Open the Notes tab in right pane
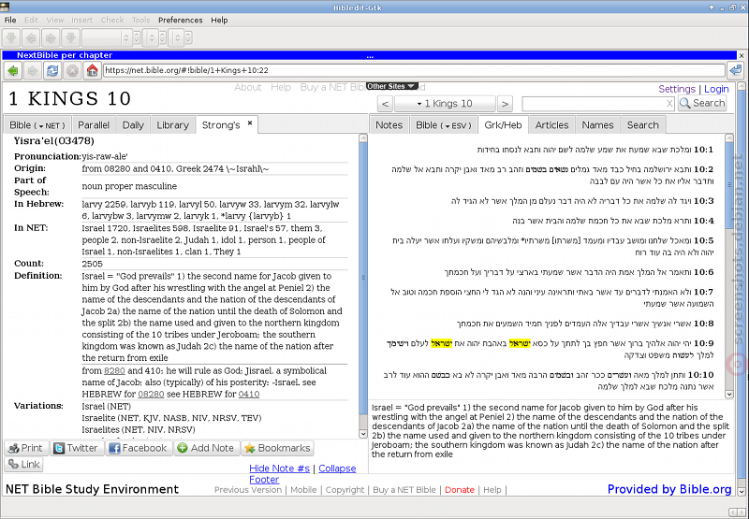This screenshot has height=519, width=749. 389,125
